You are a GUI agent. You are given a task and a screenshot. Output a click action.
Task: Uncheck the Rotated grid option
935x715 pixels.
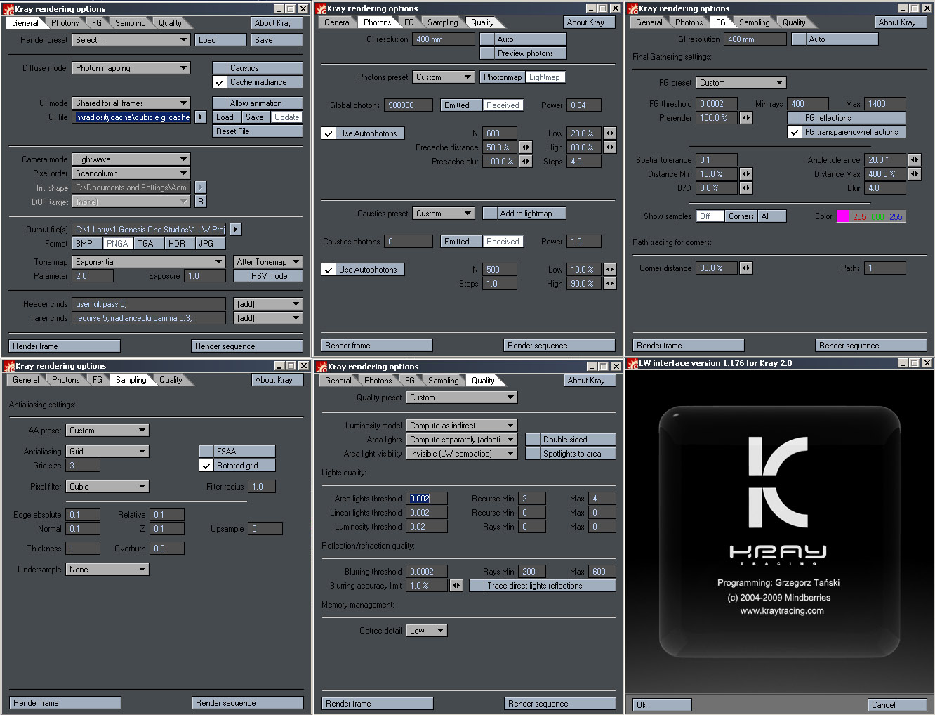click(x=206, y=466)
